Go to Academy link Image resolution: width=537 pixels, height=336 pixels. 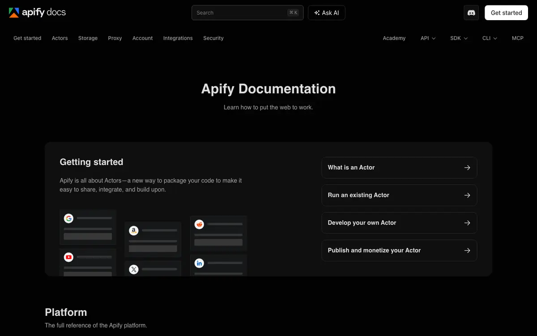(394, 38)
